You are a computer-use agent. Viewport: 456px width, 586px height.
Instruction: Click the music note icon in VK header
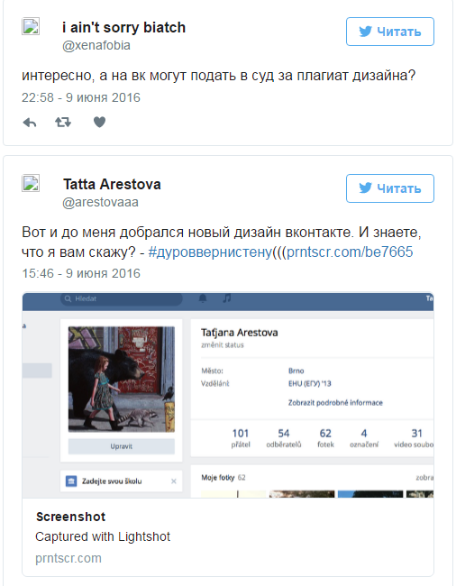(227, 298)
